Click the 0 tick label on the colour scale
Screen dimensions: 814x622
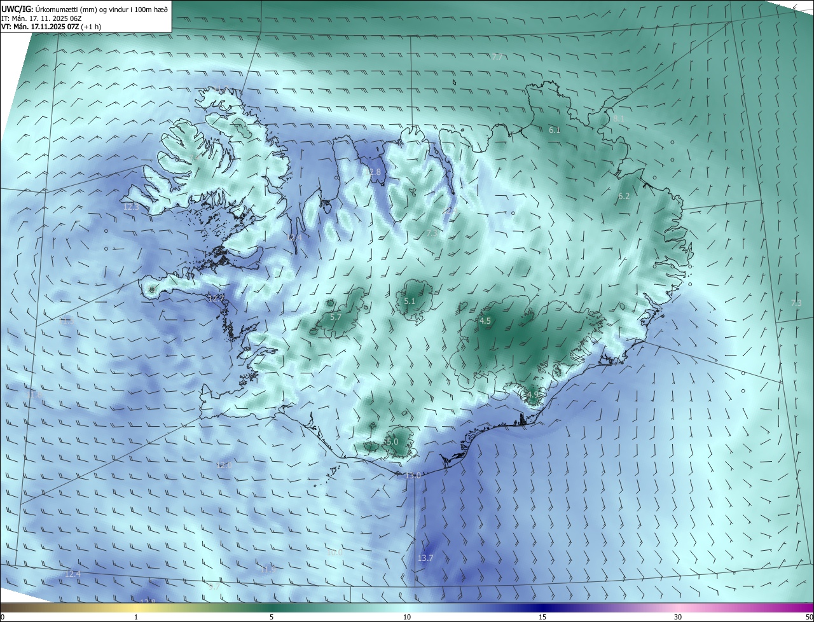pos(3,617)
